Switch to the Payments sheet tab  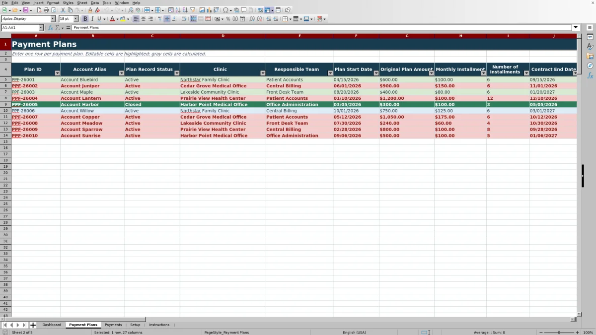(x=113, y=325)
